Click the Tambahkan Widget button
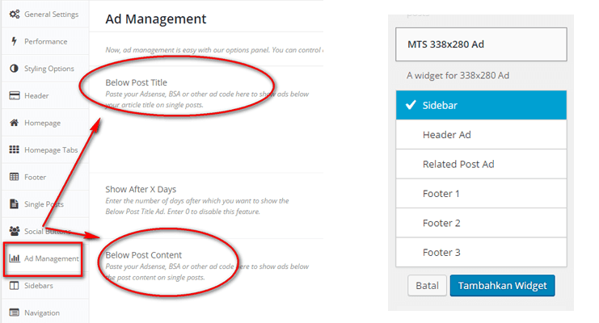599x323 pixels. 502,286
